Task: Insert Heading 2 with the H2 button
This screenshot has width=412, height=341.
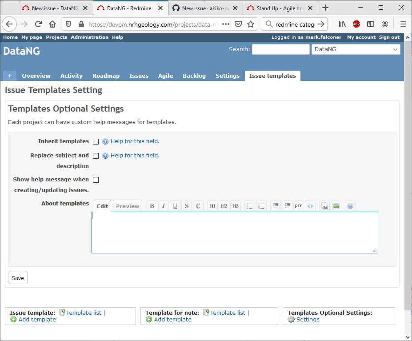Action: [224, 206]
